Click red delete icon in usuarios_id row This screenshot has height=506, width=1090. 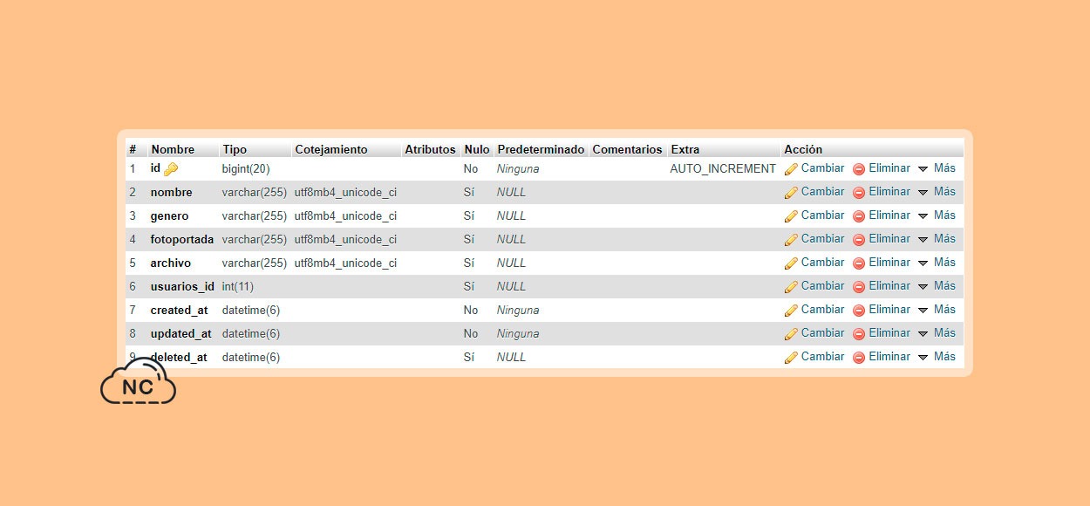point(859,287)
